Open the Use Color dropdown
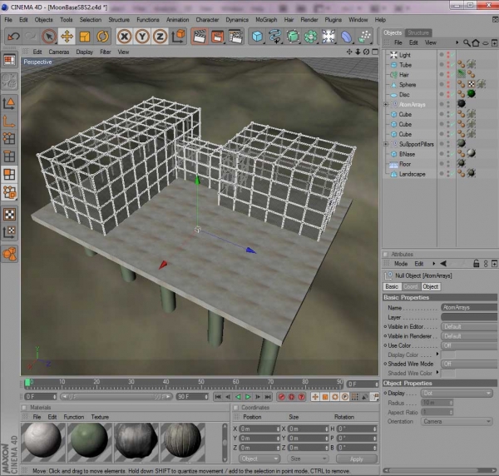 469,345
